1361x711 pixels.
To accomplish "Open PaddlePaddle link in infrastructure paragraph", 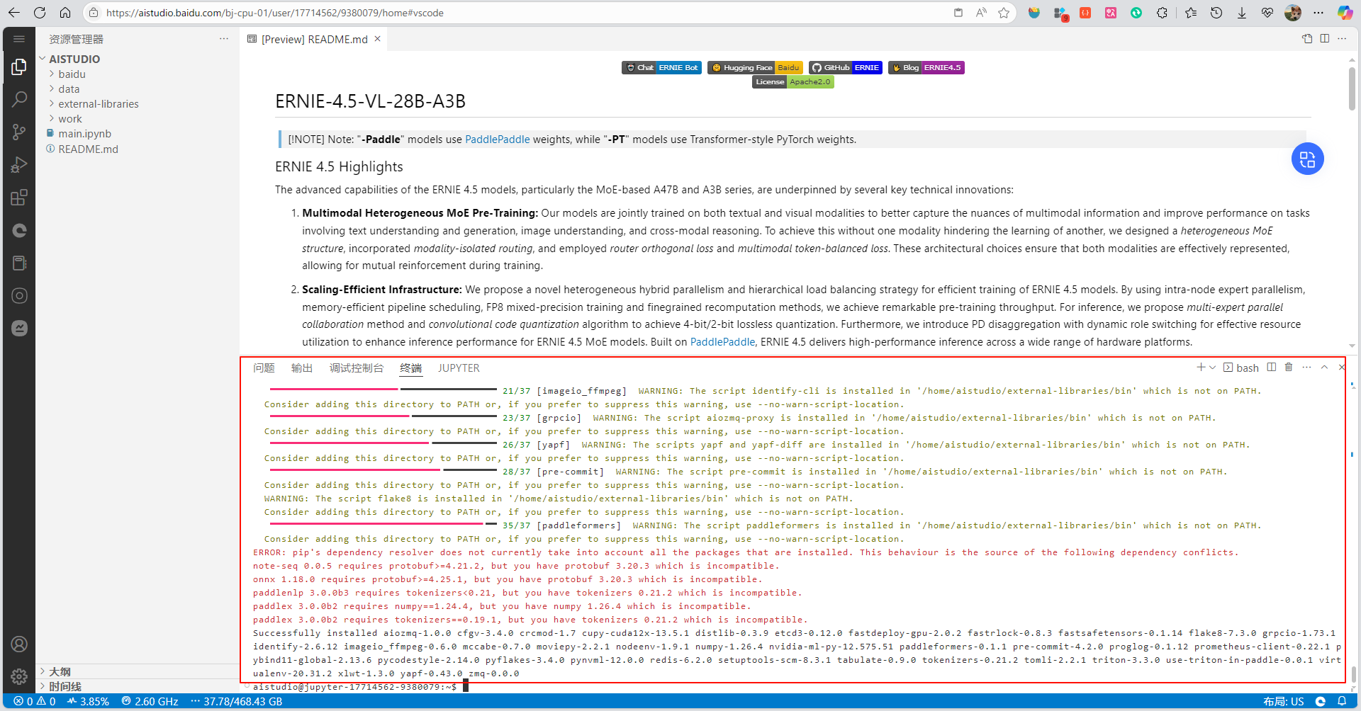I will click(x=722, y=342).
